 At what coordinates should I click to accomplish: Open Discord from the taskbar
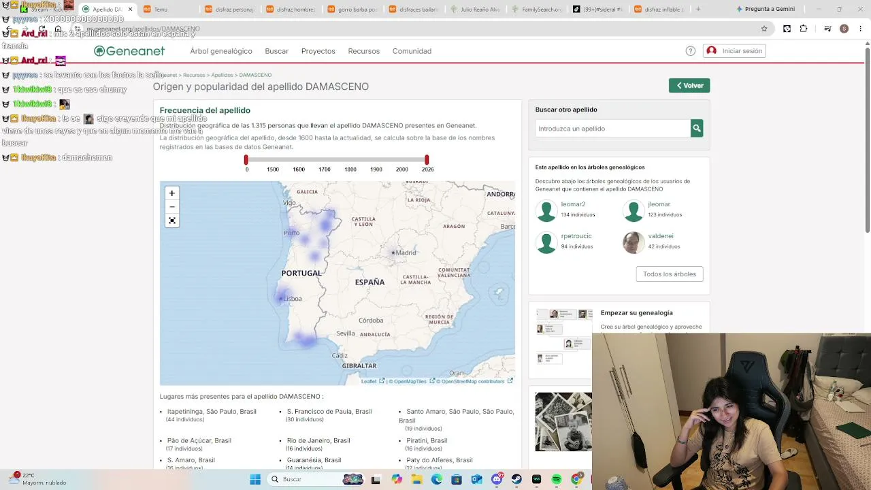[497, 480]
